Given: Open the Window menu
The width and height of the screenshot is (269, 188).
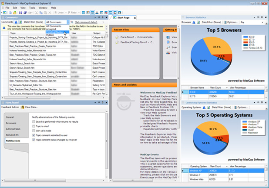Looking at the screenshot, I should coord(43,8).
